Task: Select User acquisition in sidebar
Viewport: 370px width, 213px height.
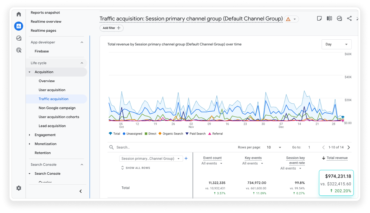Action: point(52,90)
